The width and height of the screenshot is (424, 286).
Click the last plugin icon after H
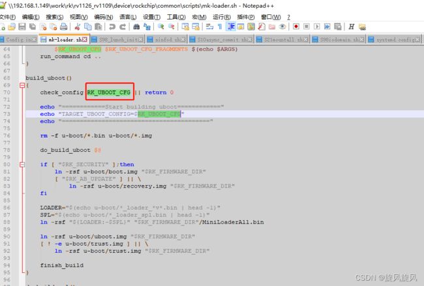pyautogui.click(x=362, y=27)
